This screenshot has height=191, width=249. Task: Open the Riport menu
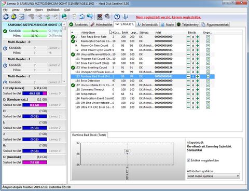39,10
